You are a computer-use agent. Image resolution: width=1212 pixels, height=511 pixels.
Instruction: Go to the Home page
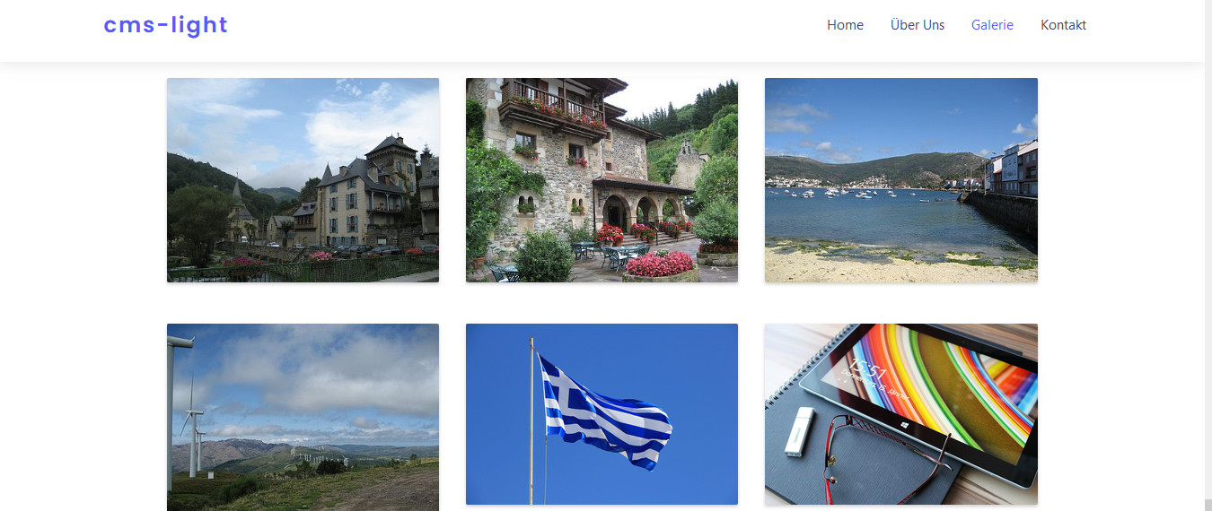click(x=845, y=25)
